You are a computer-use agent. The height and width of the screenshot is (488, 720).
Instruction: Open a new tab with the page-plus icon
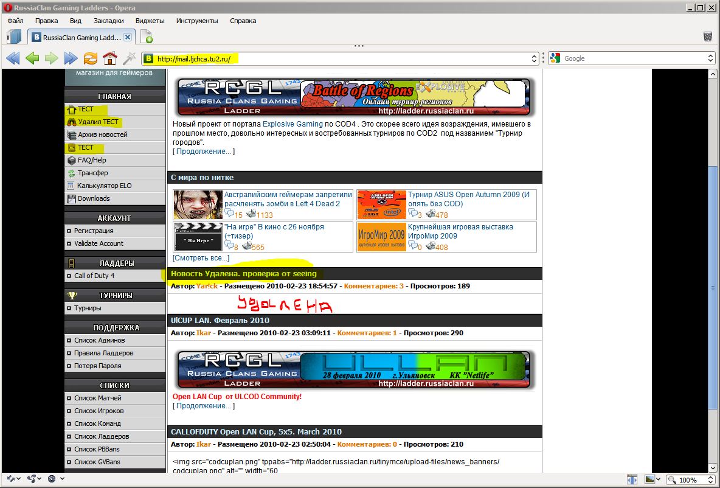(146, 37)
